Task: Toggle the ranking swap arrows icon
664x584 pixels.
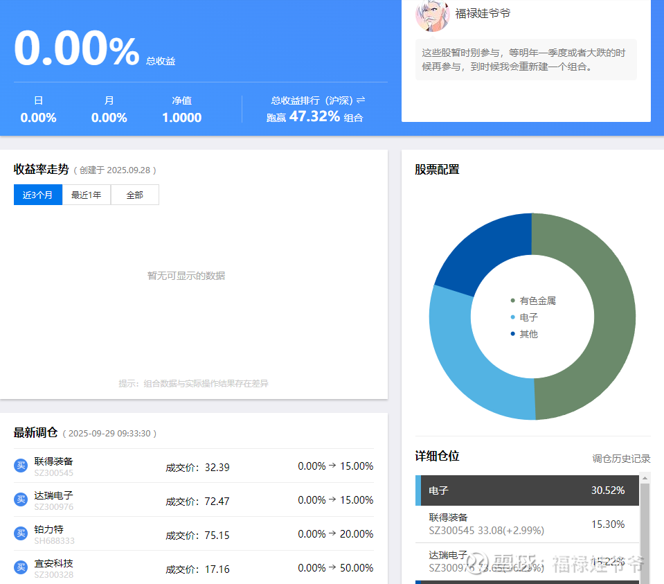Action: (x=361, y=100)
